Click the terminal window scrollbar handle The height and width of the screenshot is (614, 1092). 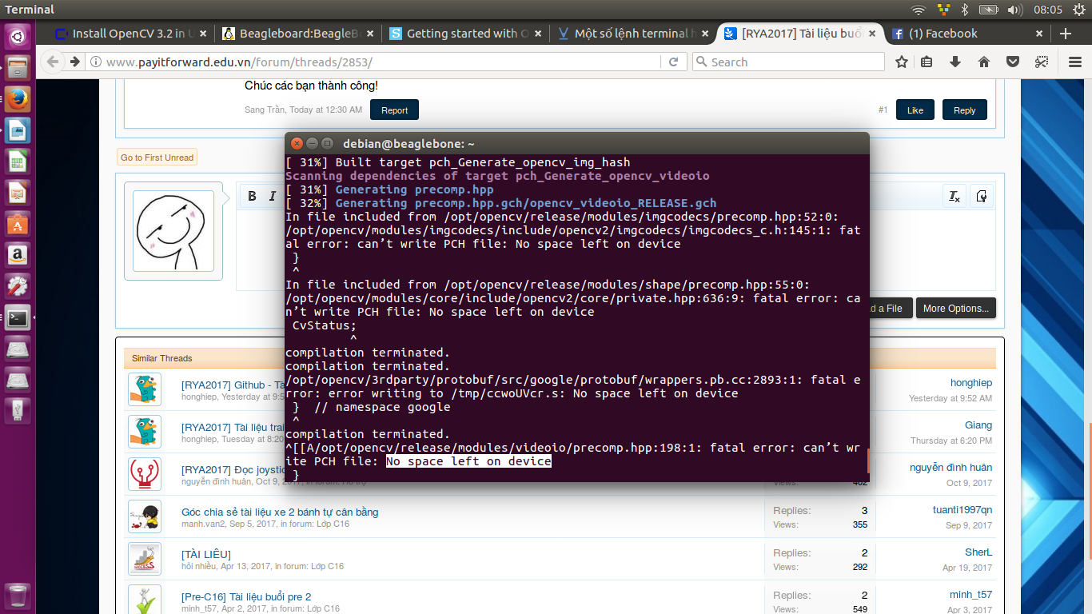[x=867, y=460]
